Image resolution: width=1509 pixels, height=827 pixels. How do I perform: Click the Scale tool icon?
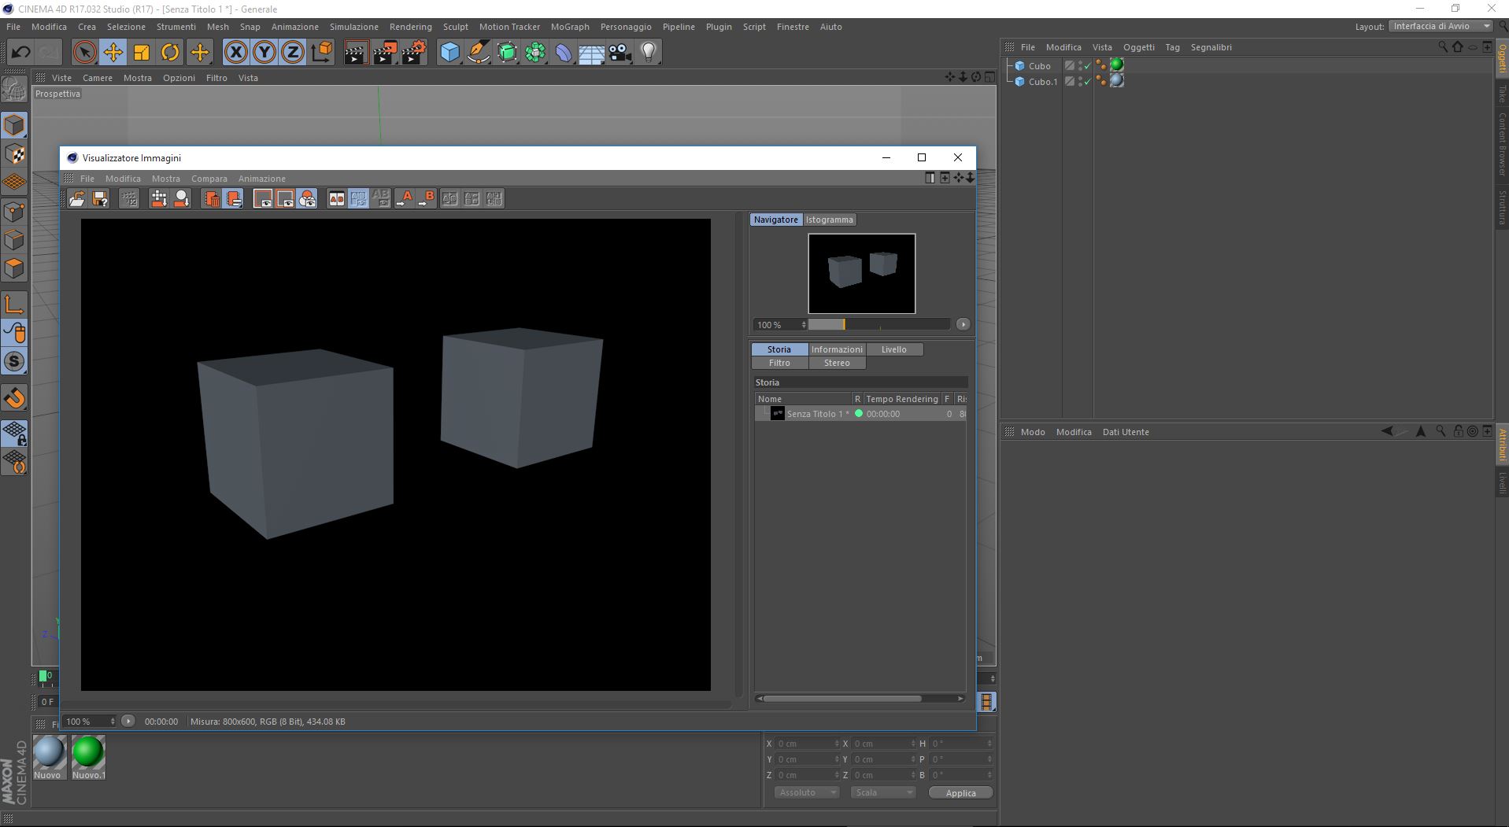coord(142,53)
